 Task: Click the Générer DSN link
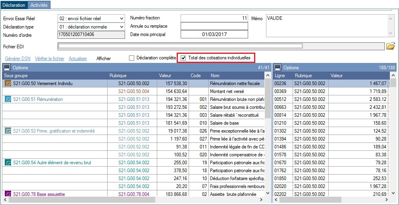click(17, 59)
